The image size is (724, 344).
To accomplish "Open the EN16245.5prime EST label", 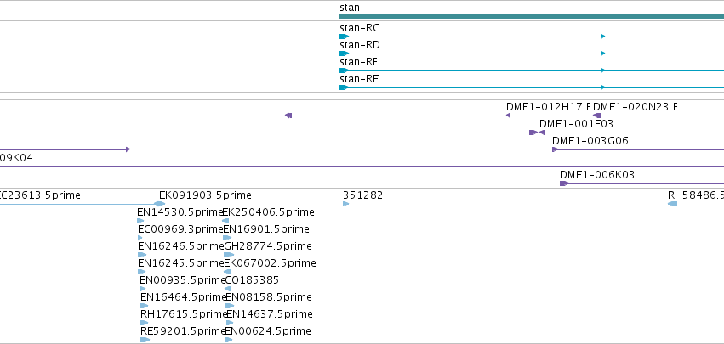I will 181,263.
